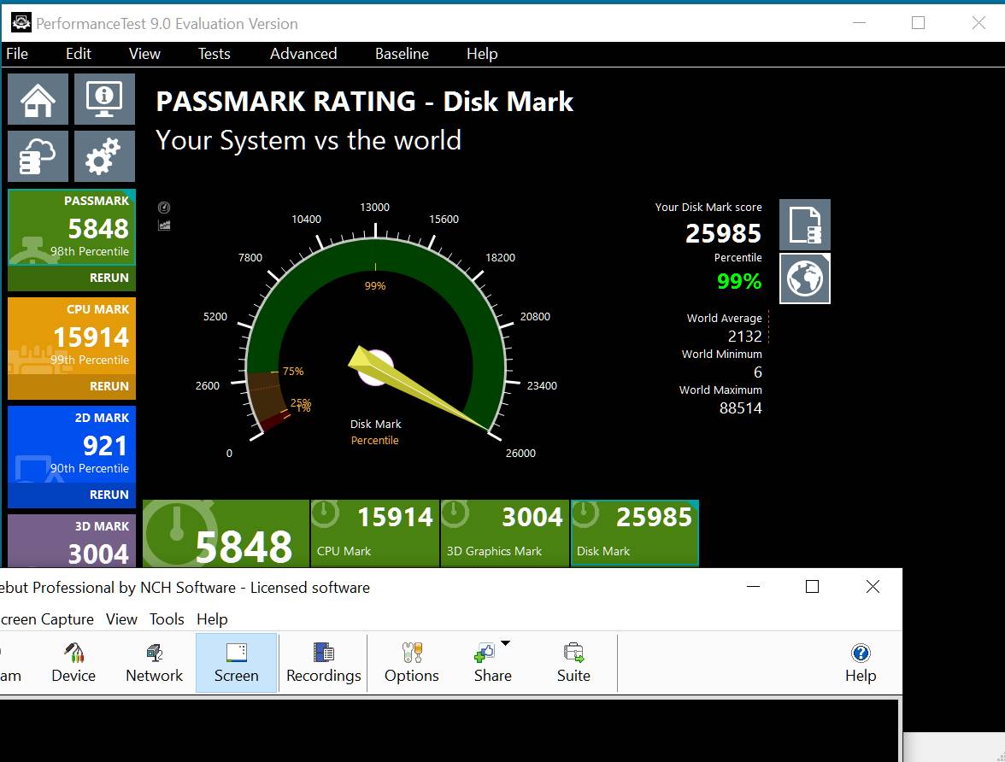Open the Home dashboard icon
The width and height of the screenshot is (1005, 762).
pos(38,99)
